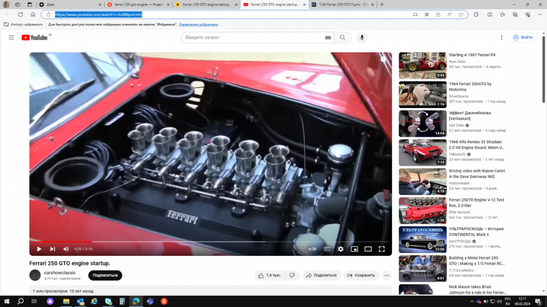
Task: Toggle theater mode view
Action: click(368, 249)
